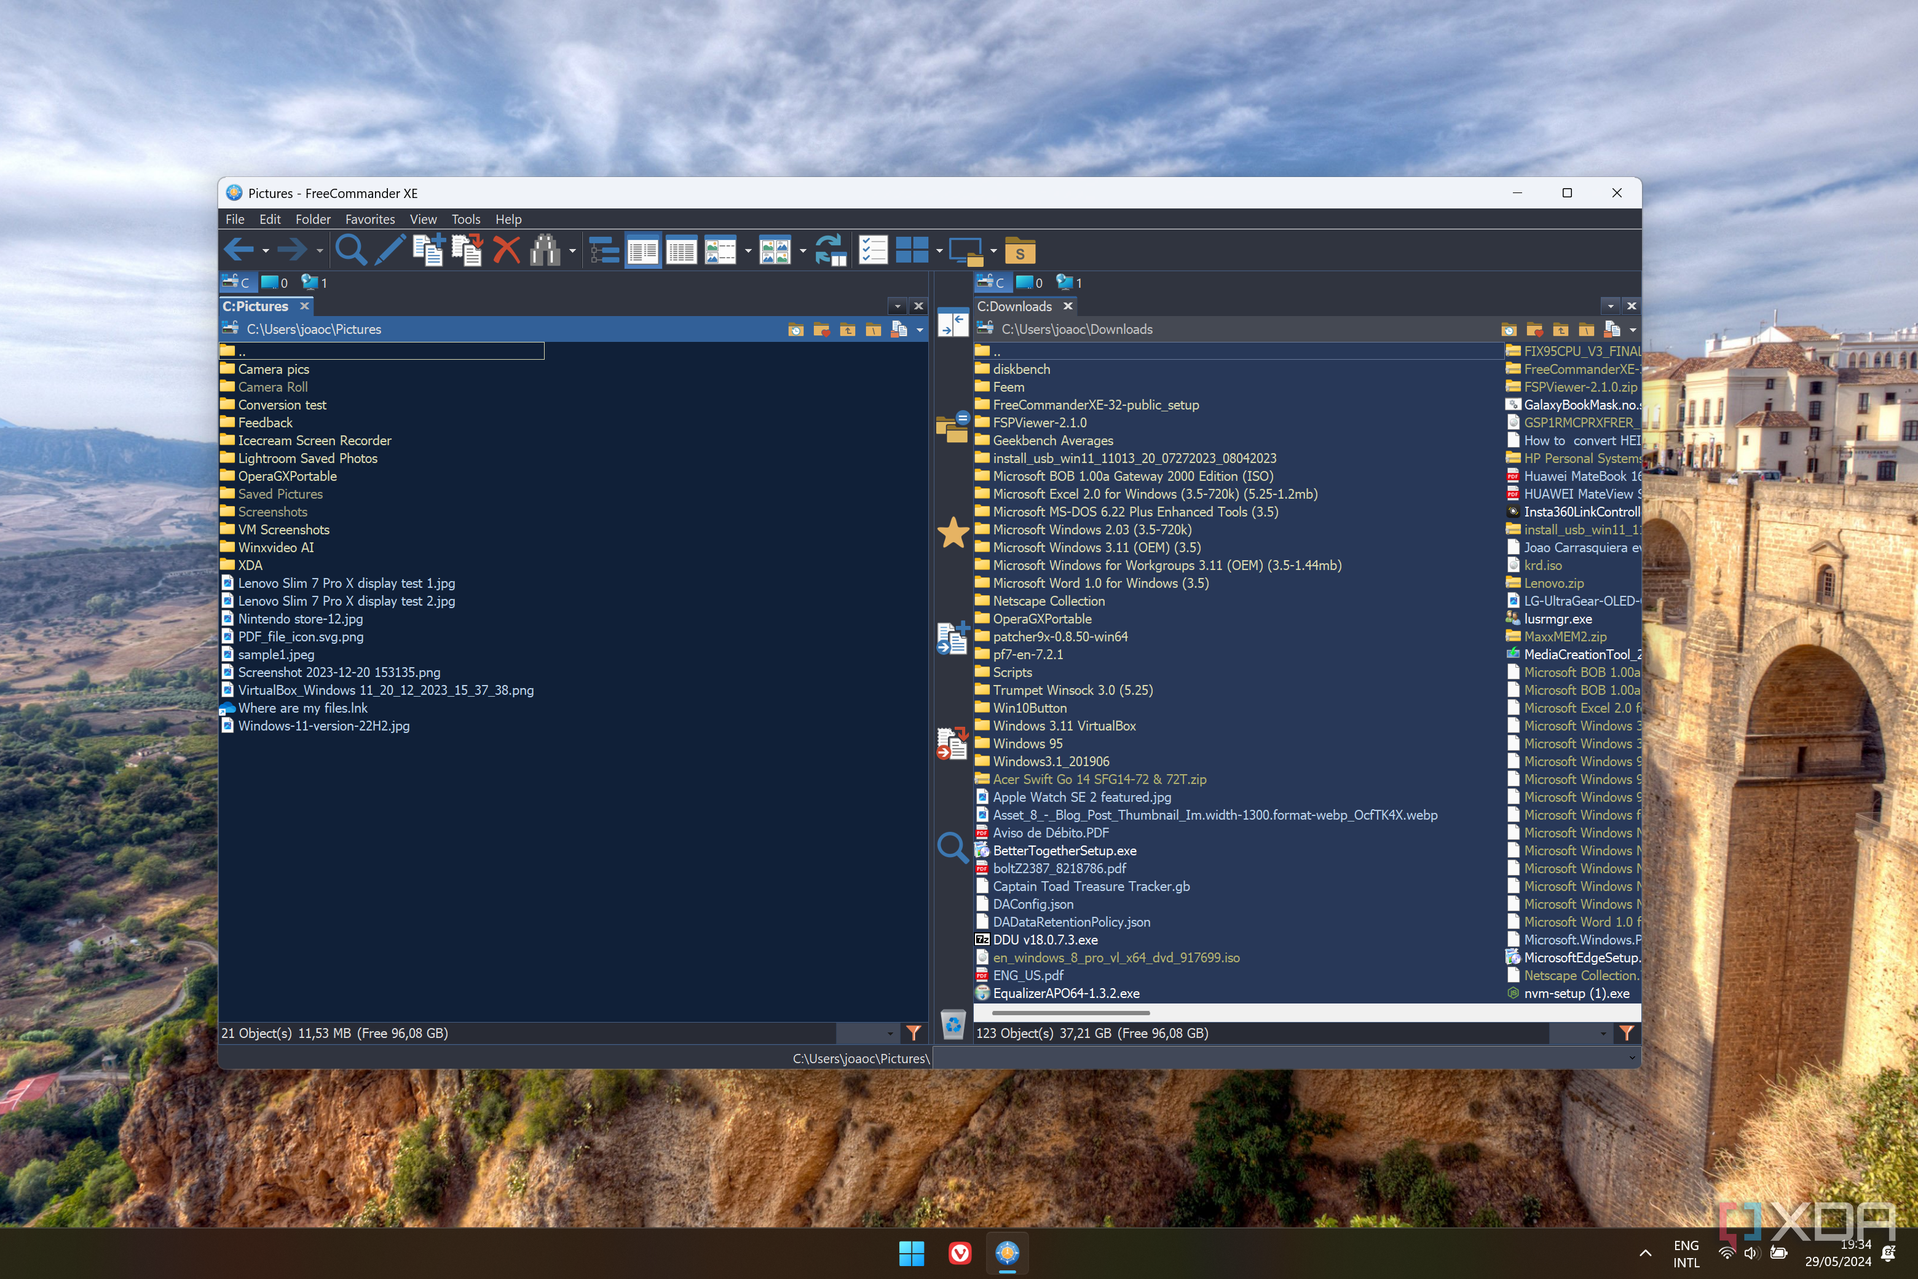Screen dimensions: 1918x1279
Task: Click the Copy files toolbar icon
Action: (x=429, y=250)
